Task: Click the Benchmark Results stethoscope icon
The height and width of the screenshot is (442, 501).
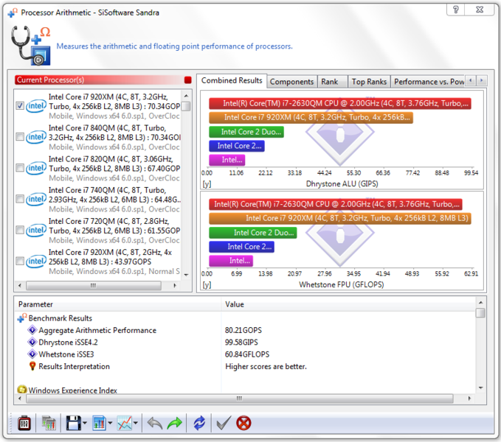Action: (x=22, y=318)
